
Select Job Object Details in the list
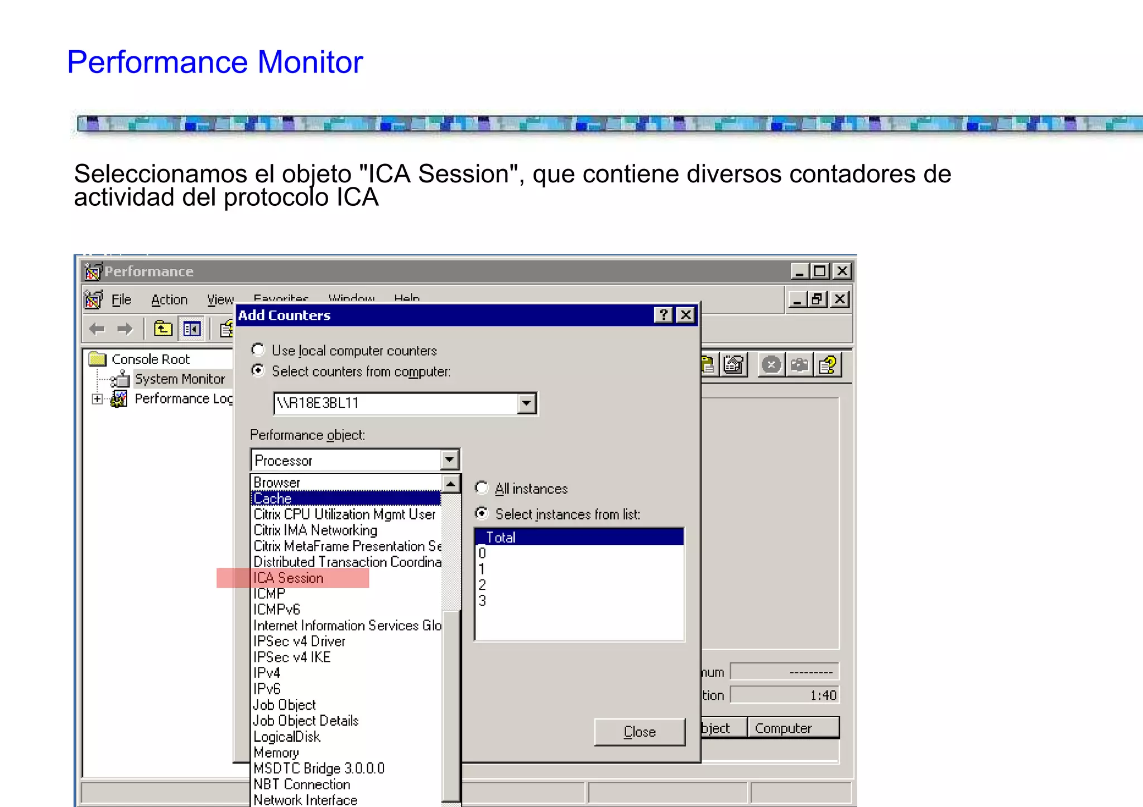[346, 721]
